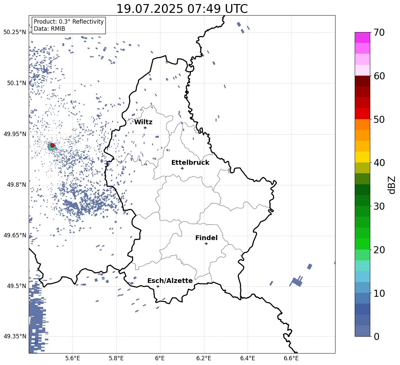Click the 50.25°N latitude label
The image size is (400, 365).
(x=15, y=32)
